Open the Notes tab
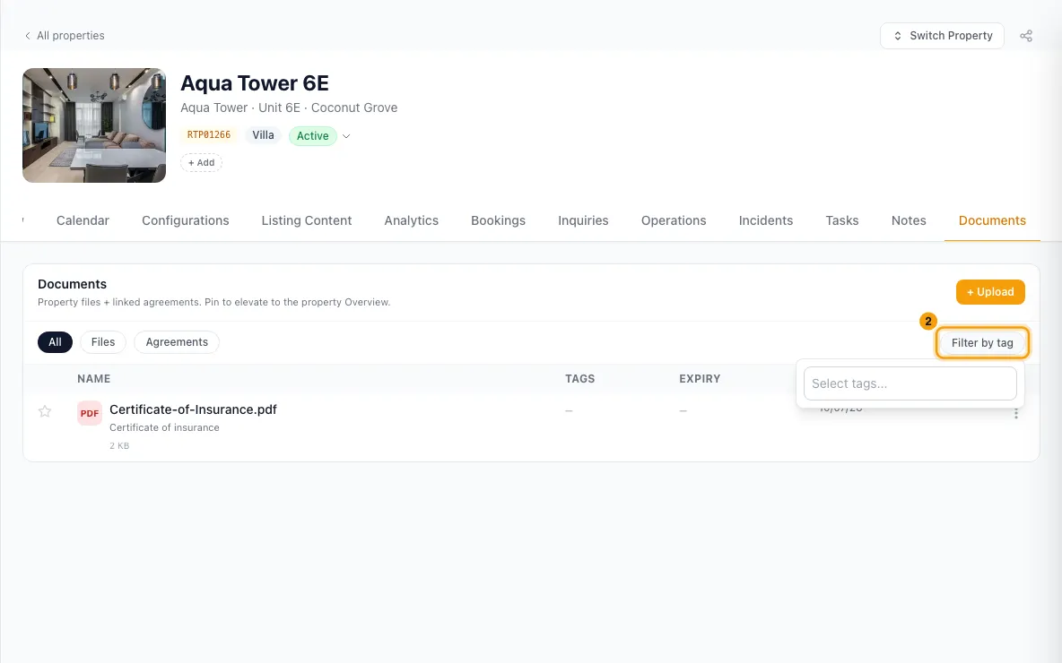The height and width of the screenshot is (663, 1062). point(909,220)
